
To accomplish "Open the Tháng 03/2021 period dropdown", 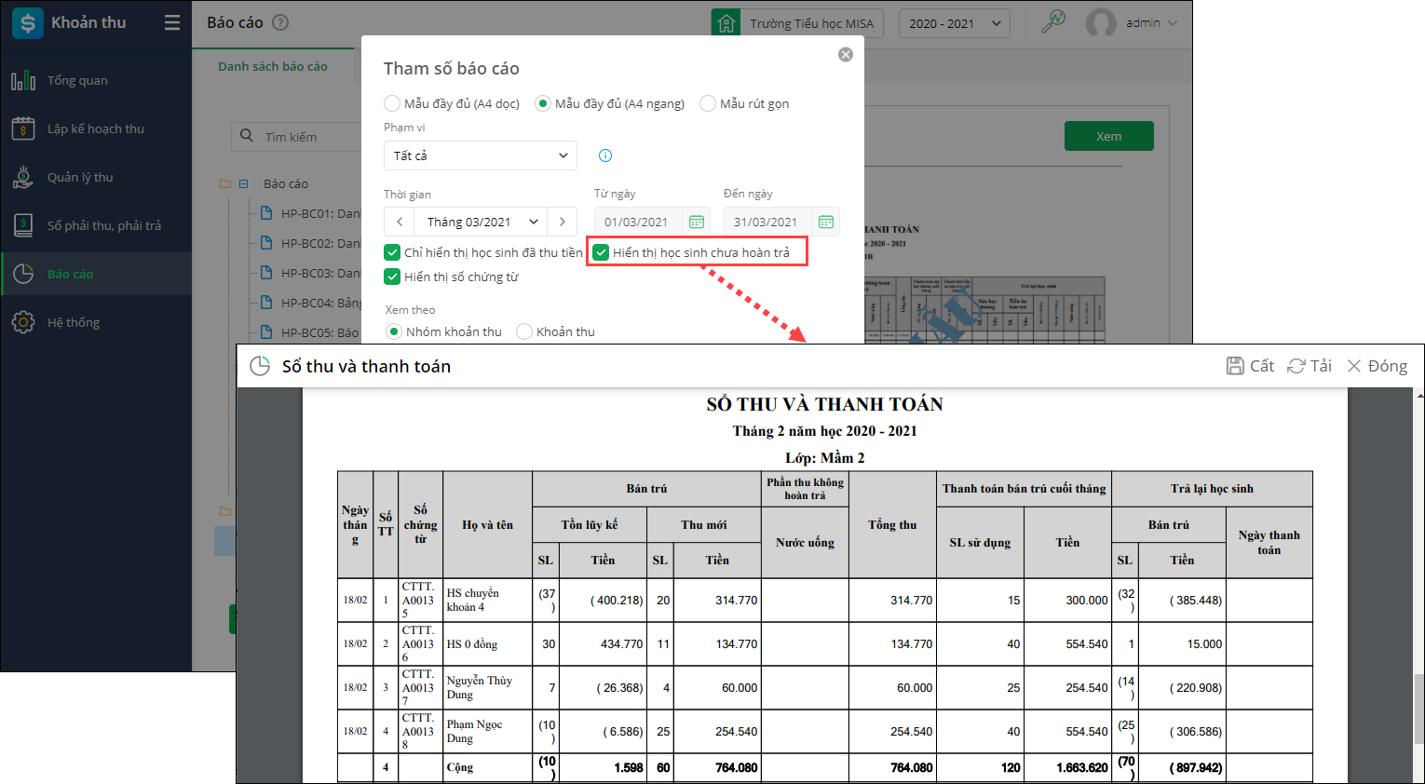I will (x=481, y=222).
